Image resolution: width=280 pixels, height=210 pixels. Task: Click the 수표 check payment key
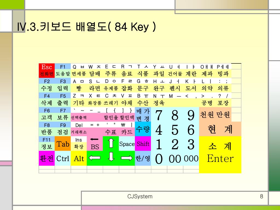click(111, 129)
